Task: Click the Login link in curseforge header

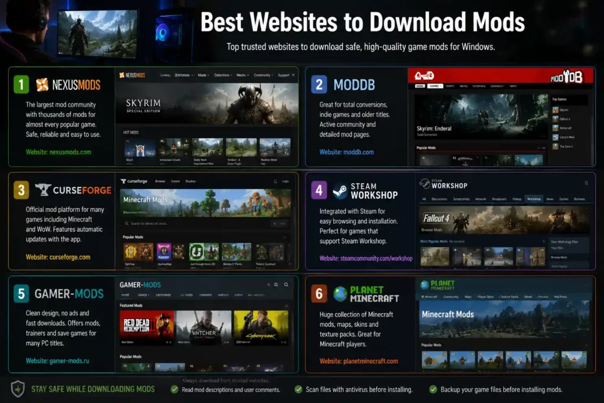Action: (x=285, y=181)
